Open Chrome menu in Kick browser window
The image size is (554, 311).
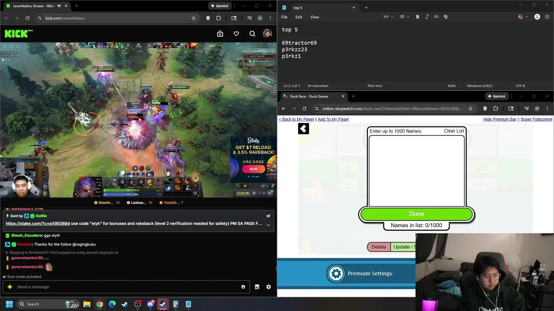[271, 18]
